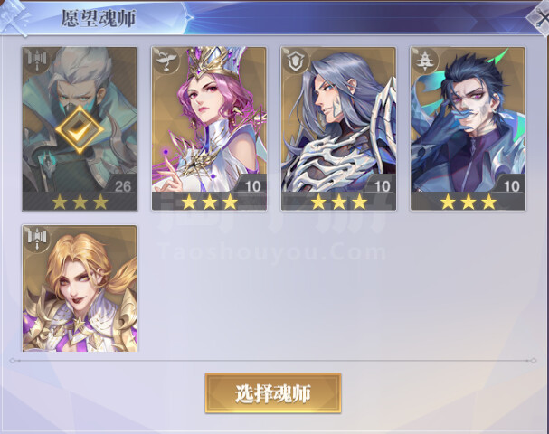The image size is (549, 434).
Task: Click the class icon on masked hero card
Action: (x=37, y=61)
